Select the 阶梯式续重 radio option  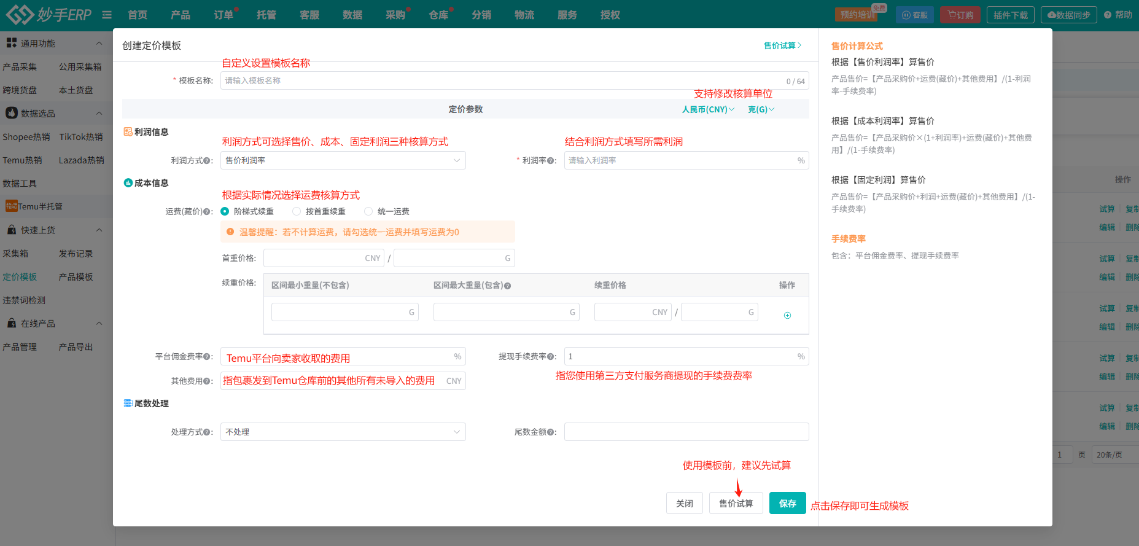(225, 211)
